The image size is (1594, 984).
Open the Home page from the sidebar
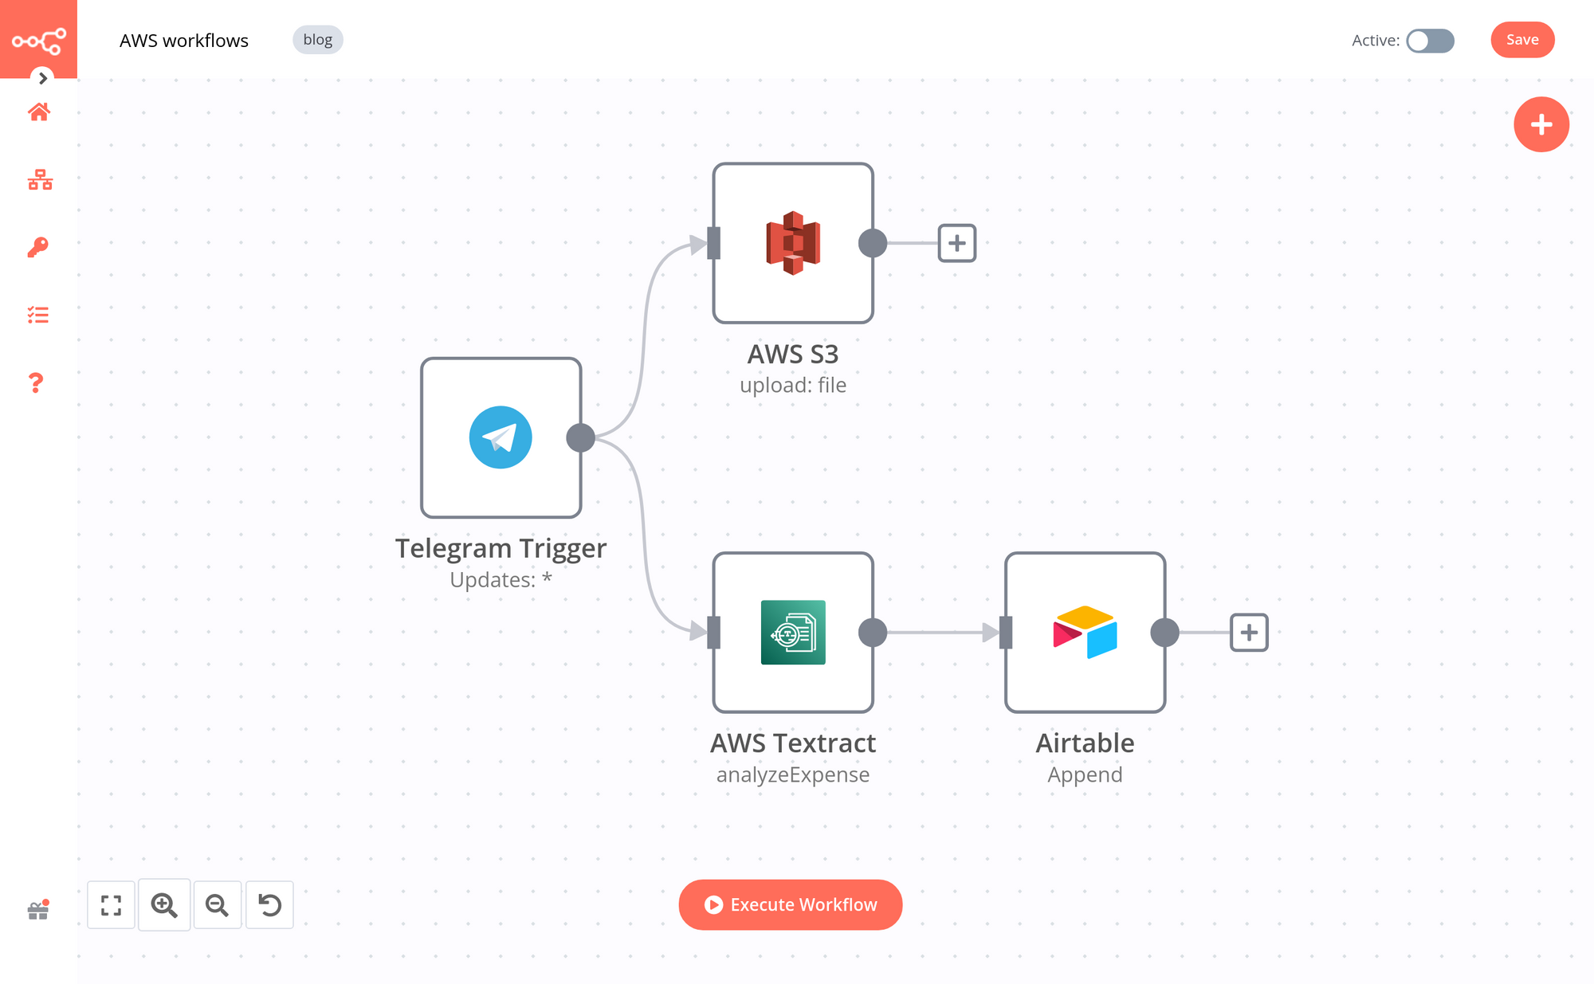point(37,112)
